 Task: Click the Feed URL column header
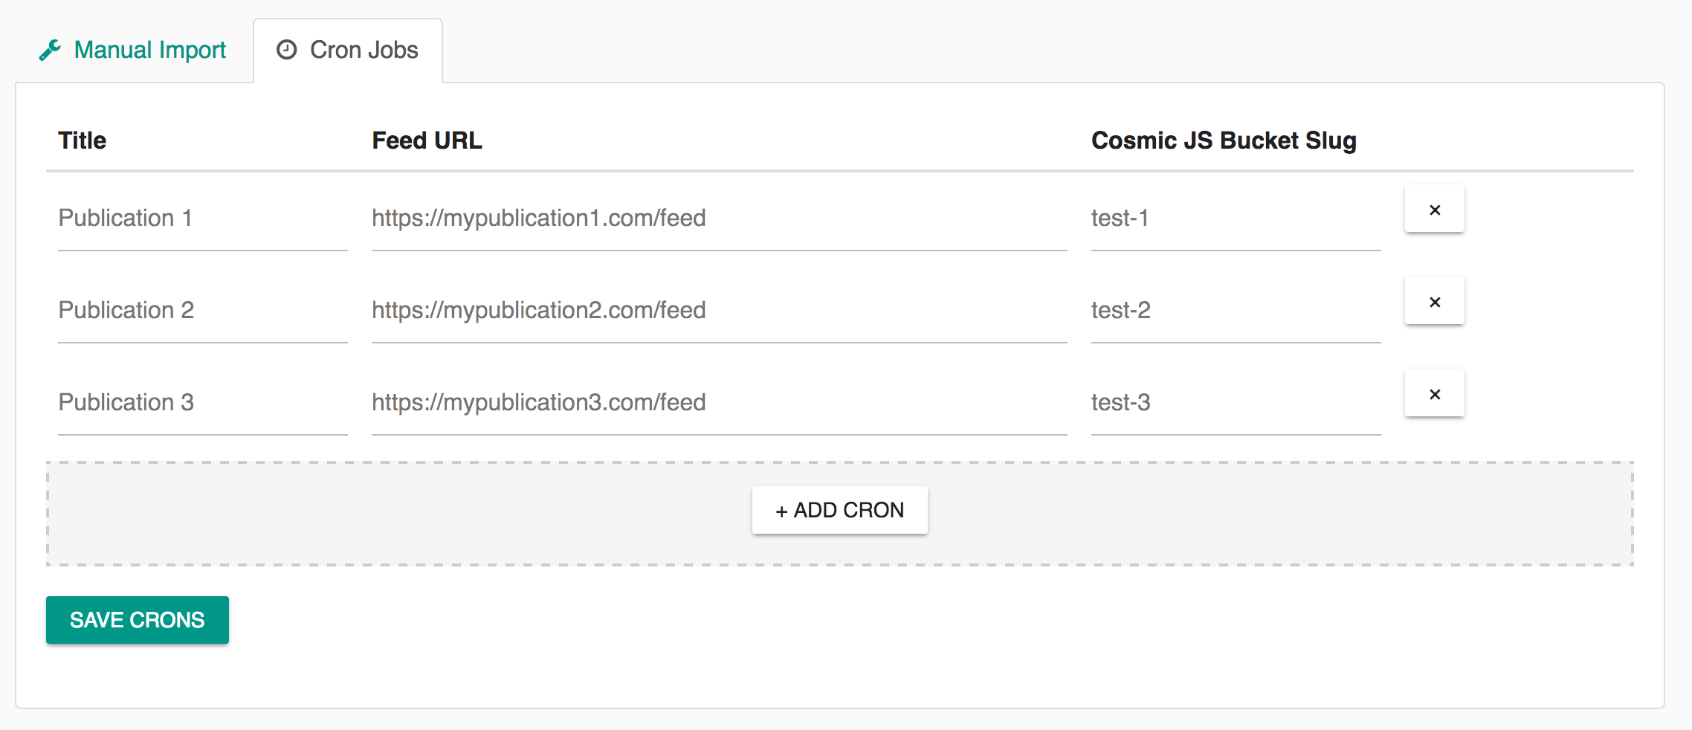pos(427,140)
